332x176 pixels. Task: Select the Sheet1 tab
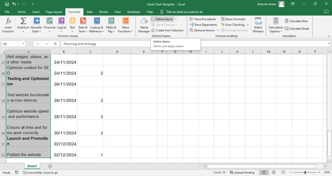coord(32,166)
